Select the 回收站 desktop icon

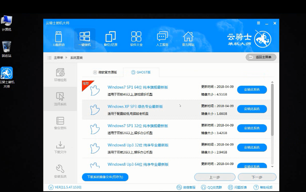[6, 49]
